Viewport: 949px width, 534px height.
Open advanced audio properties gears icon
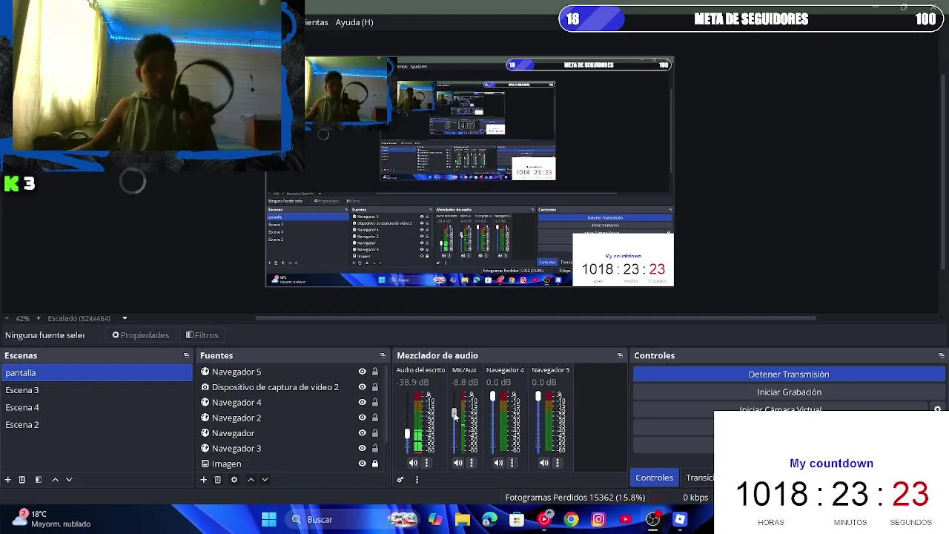400,480
